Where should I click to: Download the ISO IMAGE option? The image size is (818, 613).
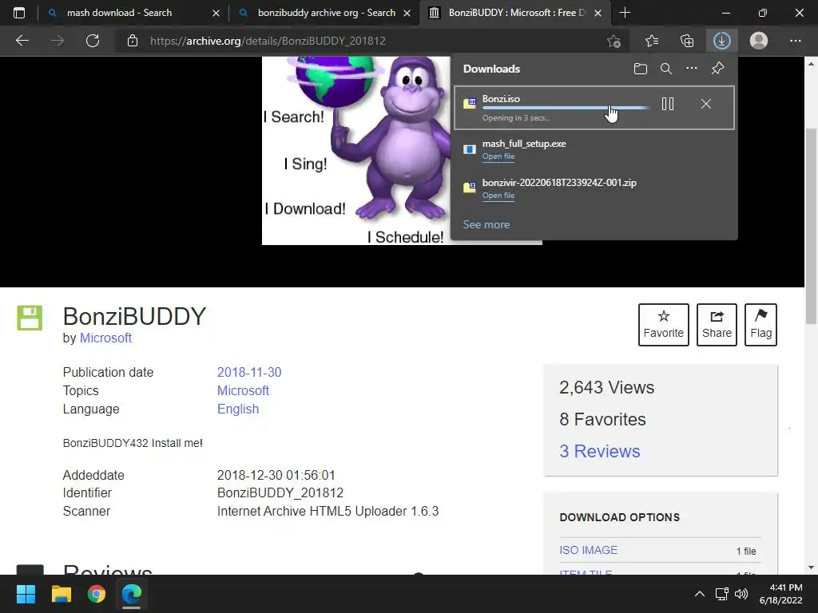[x=588, y=550]
